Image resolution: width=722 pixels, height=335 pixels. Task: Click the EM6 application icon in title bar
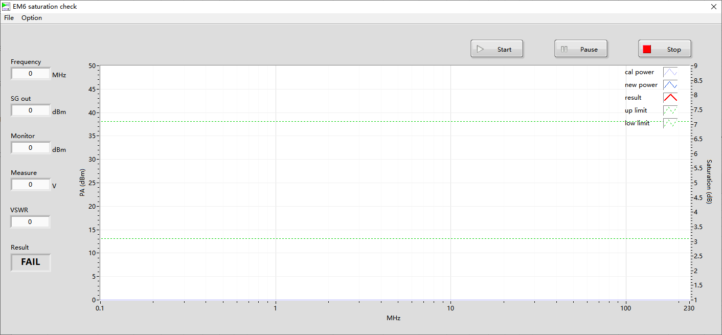6,7
